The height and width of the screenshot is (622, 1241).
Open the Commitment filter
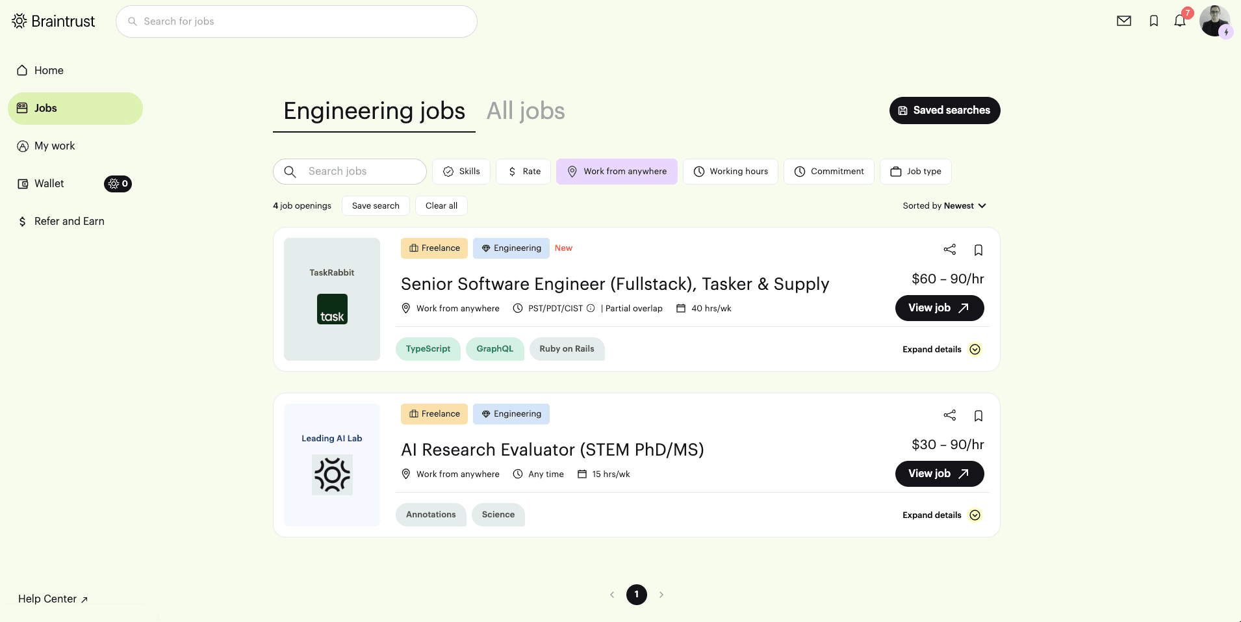[x=829, y=172]
